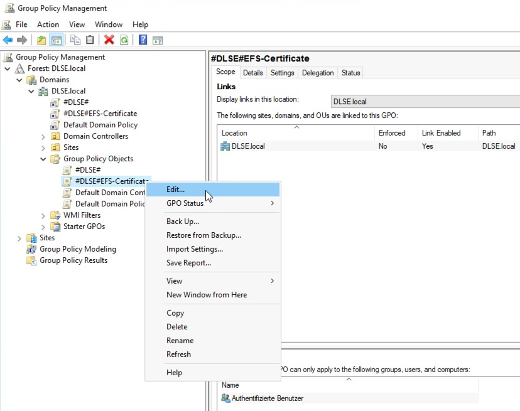Click the red X Delete toolbar icon

click(x=109, y=40)
